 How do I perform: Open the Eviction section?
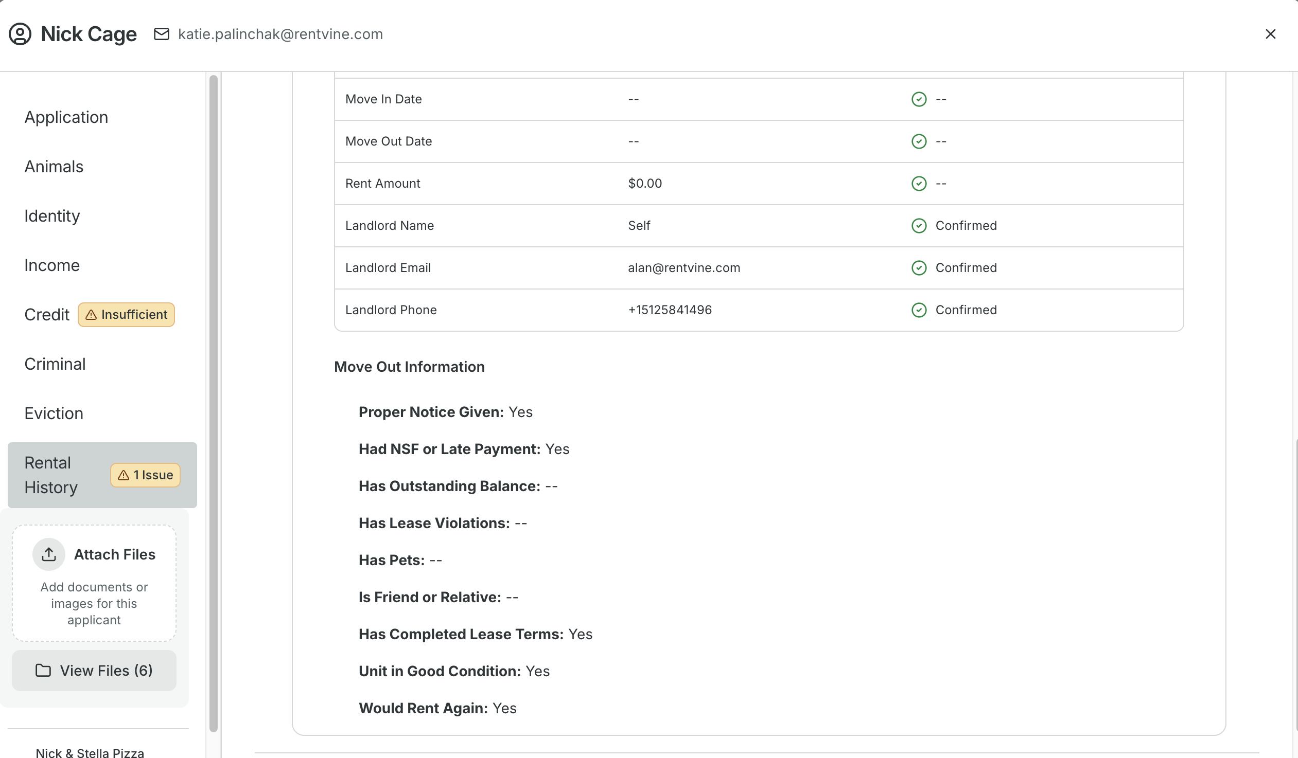point(54,413)
